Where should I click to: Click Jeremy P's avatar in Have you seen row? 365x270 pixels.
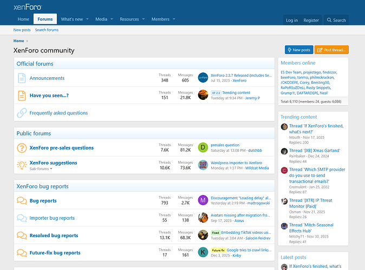(x=203, y=95)
